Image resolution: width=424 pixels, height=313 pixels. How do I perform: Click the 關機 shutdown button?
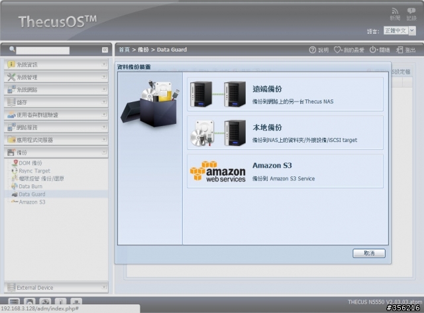(380, 50)
